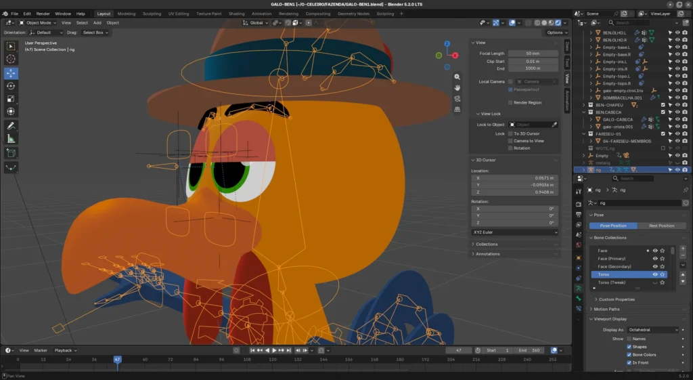Hide the Face (Primary) bone collection
Screen dimensions: 693x380
click(x=655, y=259)
